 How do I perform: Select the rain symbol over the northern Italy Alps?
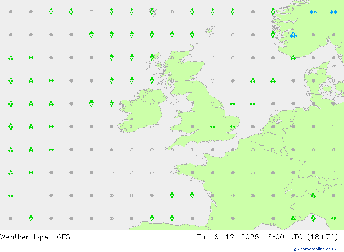313,195
